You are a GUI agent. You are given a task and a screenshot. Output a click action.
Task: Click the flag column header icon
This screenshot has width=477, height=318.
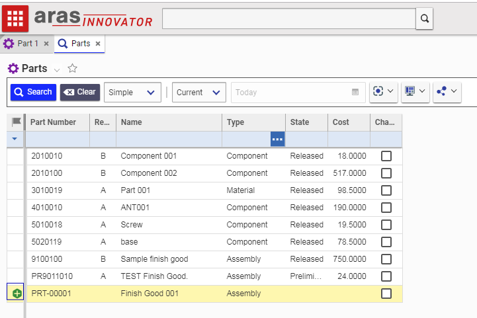tap(17, 122)
